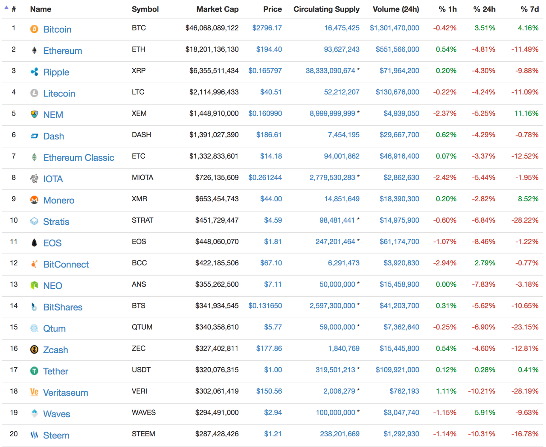Screen dimensions: 546x447
Task: Click the Zcash logo icon
Action: pyautogui.click(x=34, y=349)
